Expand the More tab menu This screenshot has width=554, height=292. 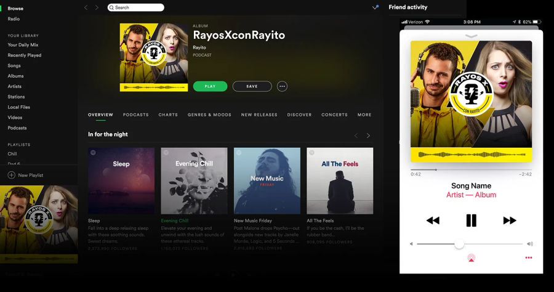click(364, 115)
